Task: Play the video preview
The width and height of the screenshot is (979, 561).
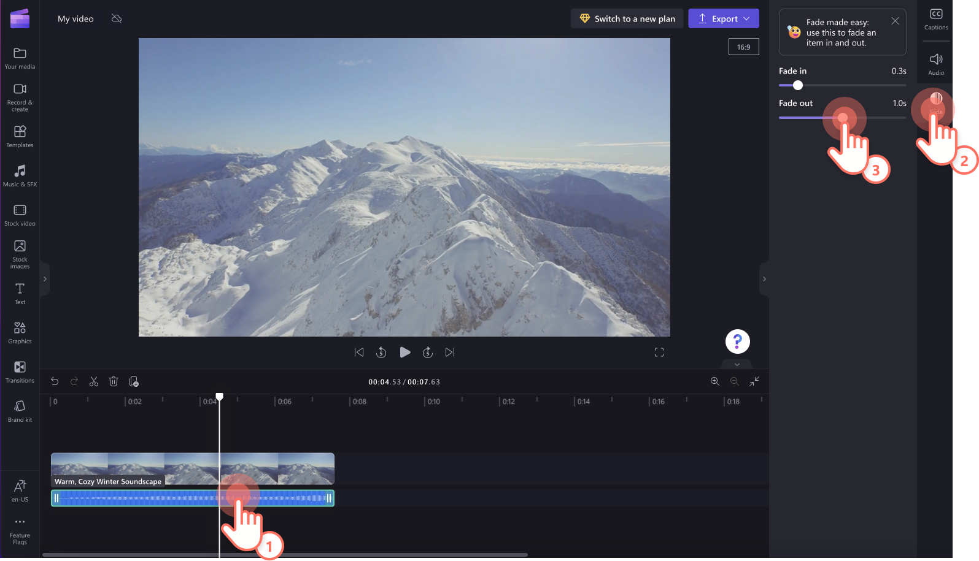Action: tap(404, 353)
